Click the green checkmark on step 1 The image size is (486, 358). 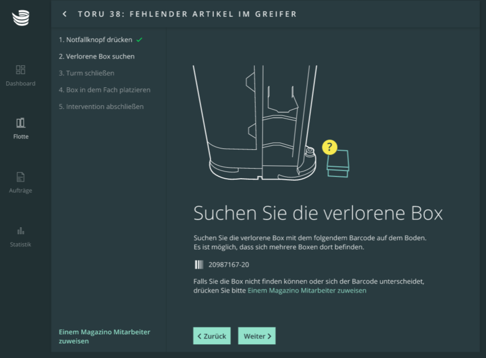point(139,40)
